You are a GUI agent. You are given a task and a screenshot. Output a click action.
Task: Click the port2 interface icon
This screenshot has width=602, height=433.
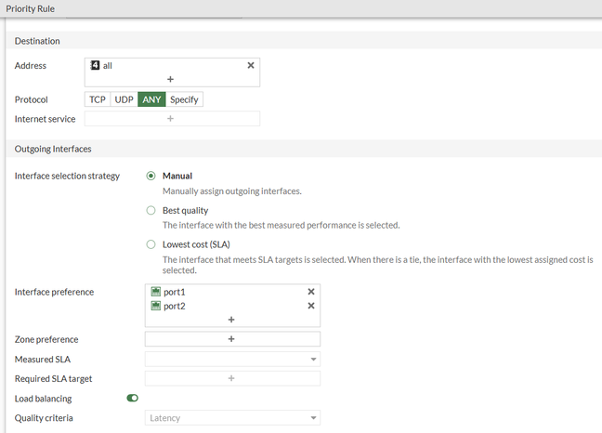click(x=156, y=306)
